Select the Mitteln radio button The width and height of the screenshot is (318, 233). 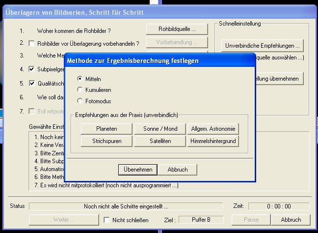(80, 79)
